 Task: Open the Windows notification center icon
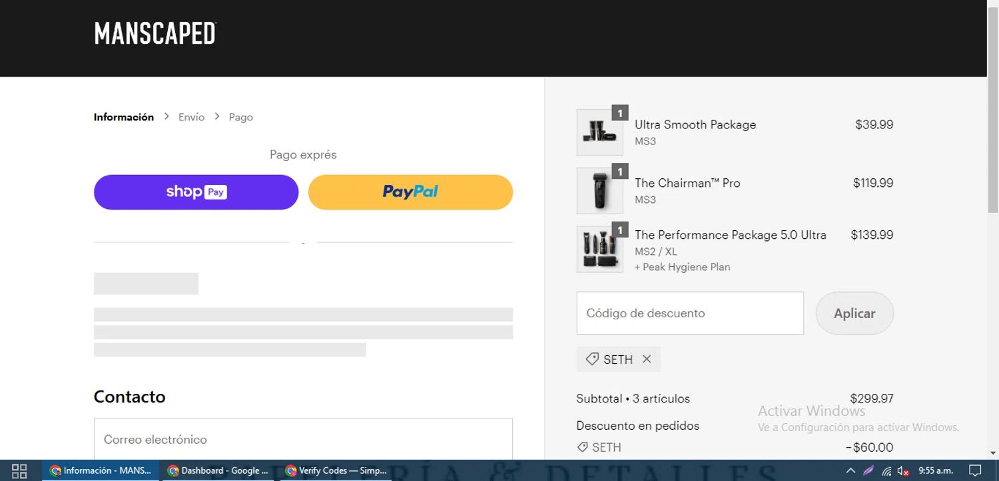tap(975, 470)
